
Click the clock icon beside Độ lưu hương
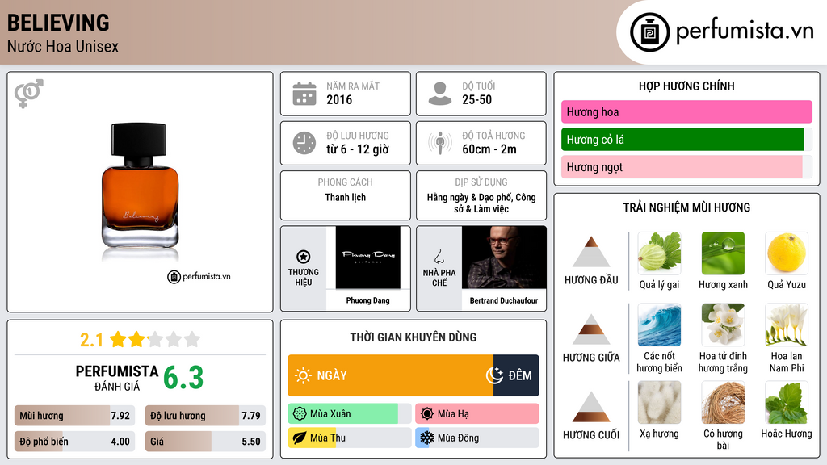[x=304, y=143]
